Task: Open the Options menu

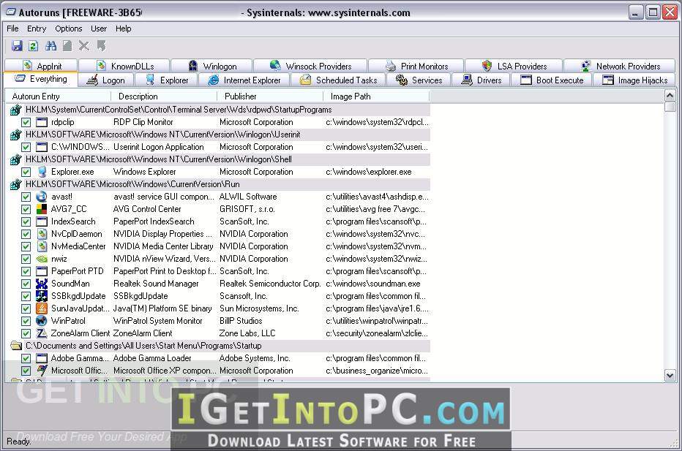Action: [x=68, y=29]
